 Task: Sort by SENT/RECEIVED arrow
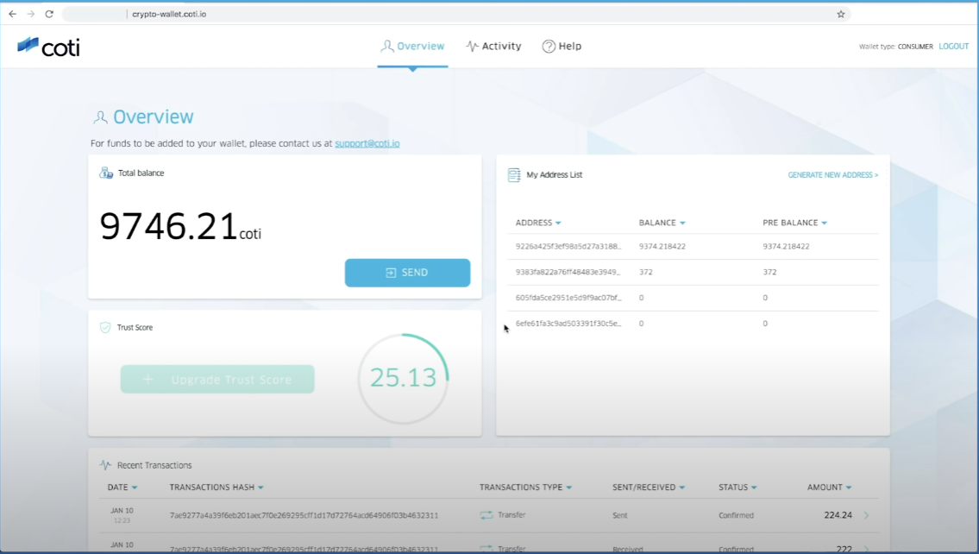[681, 488]
